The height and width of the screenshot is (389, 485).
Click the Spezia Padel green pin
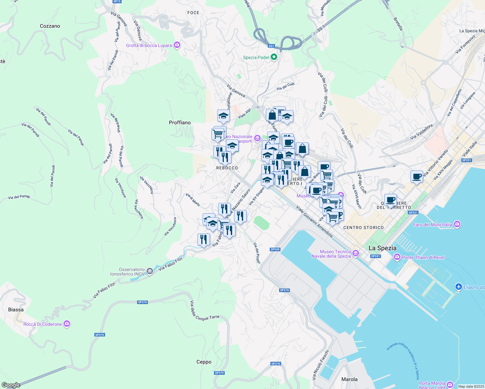(x=273, y=57)
